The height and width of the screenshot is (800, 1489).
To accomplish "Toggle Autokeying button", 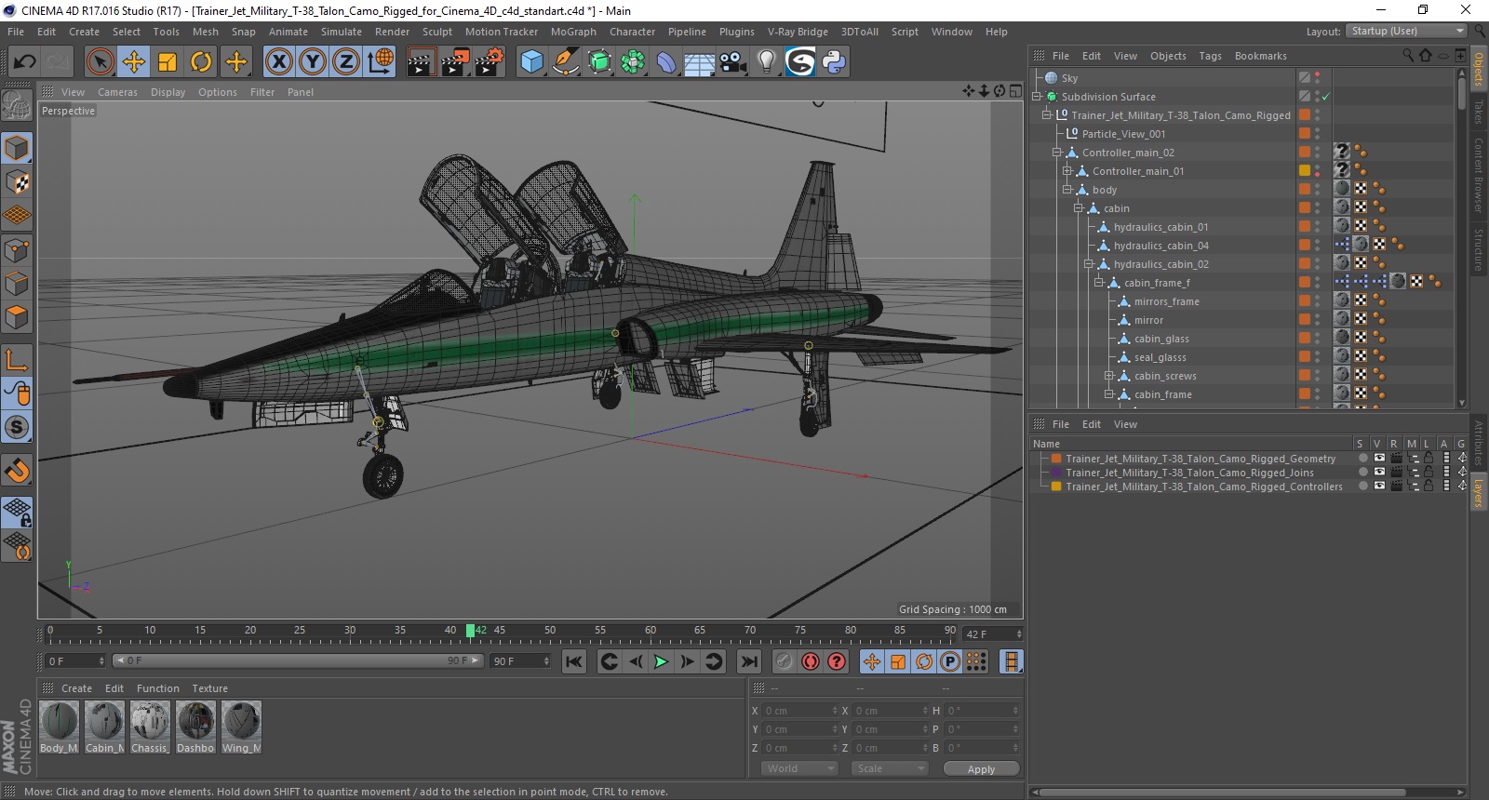I will pos(811,661).
